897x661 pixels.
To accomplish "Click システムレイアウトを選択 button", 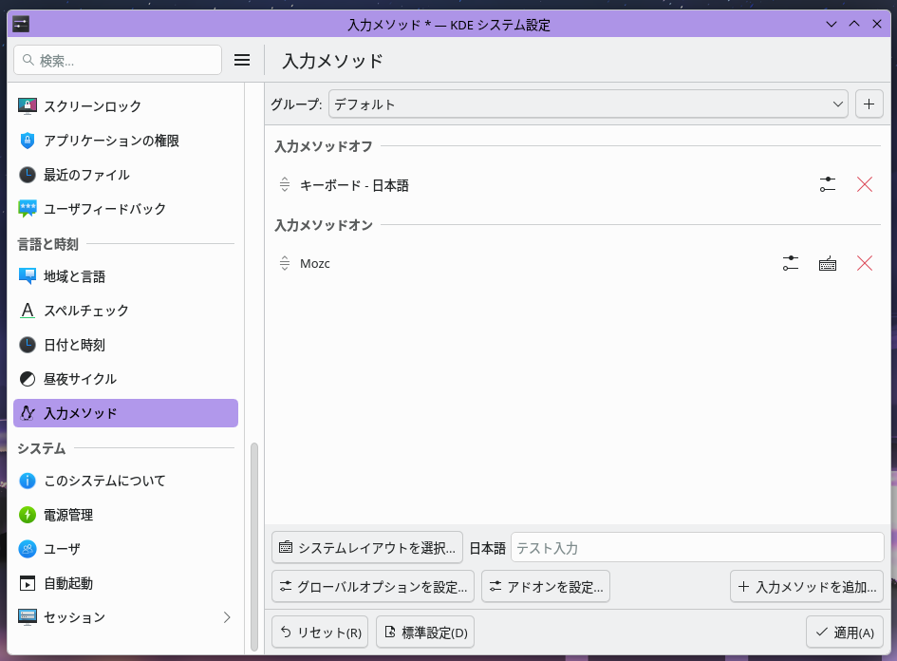I will [x=367, y=548].
